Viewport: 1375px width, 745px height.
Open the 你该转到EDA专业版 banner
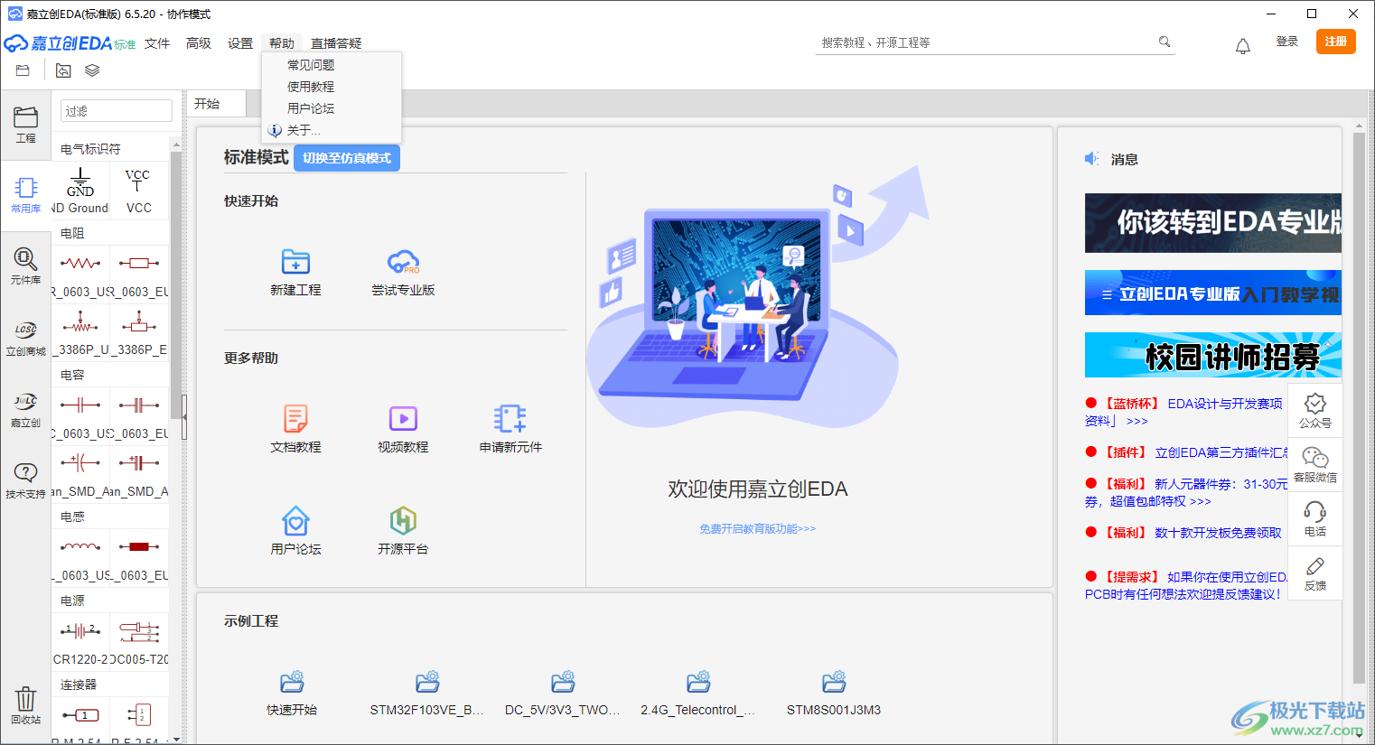[1213, 223]
